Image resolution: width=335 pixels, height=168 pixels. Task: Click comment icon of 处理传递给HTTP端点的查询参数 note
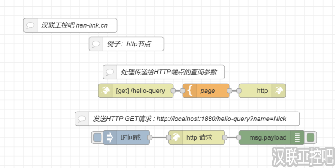(110, 72)
